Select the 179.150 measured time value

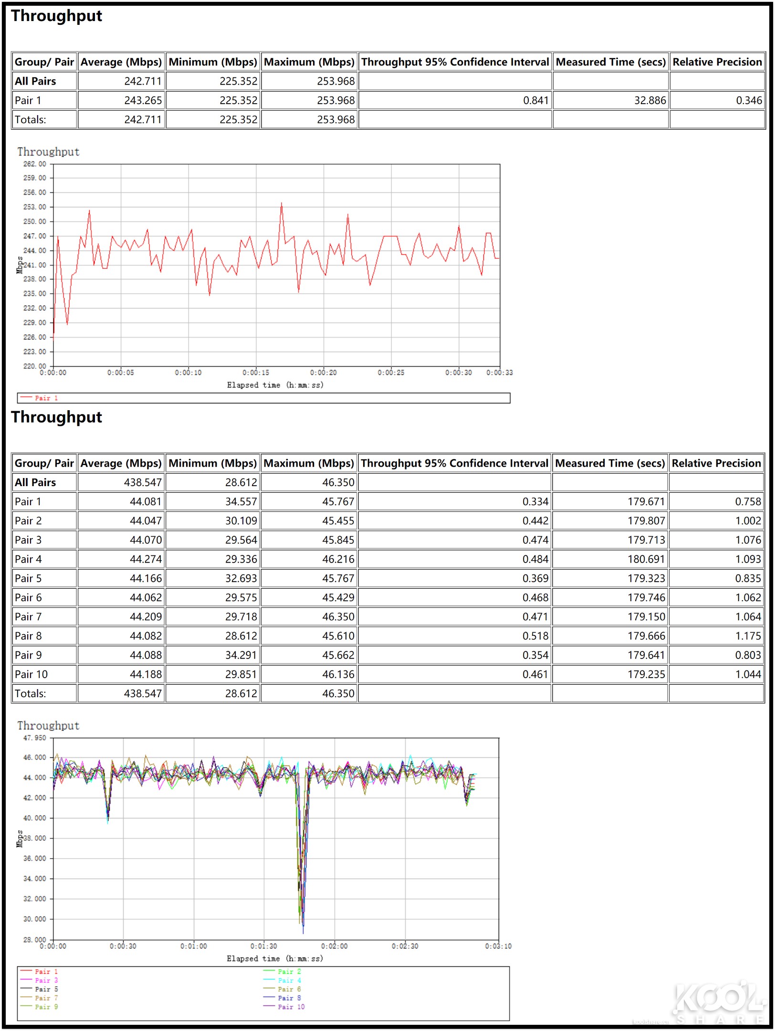646,617
